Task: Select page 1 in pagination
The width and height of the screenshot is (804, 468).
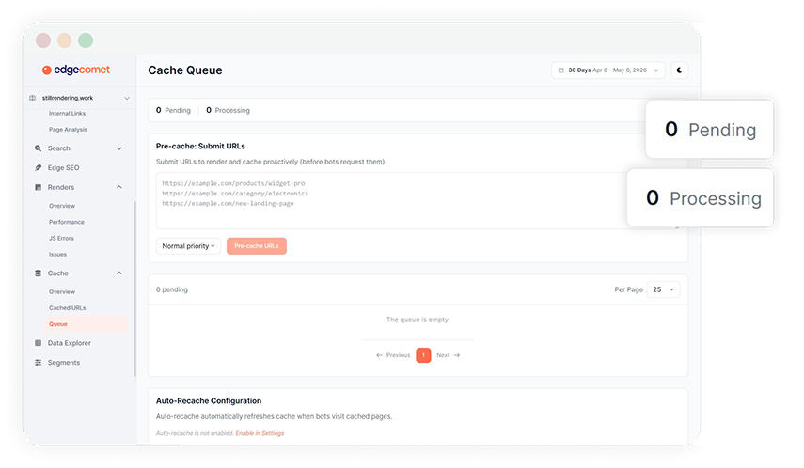Action: coord(423,355)
